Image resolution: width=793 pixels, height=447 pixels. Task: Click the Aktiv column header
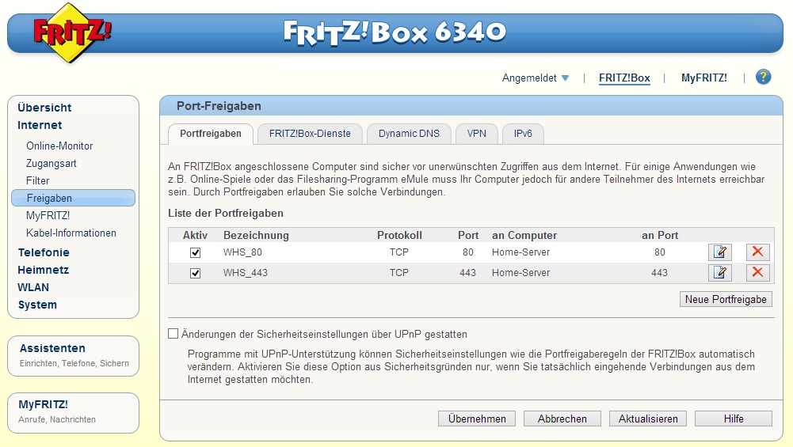(195, 236)
